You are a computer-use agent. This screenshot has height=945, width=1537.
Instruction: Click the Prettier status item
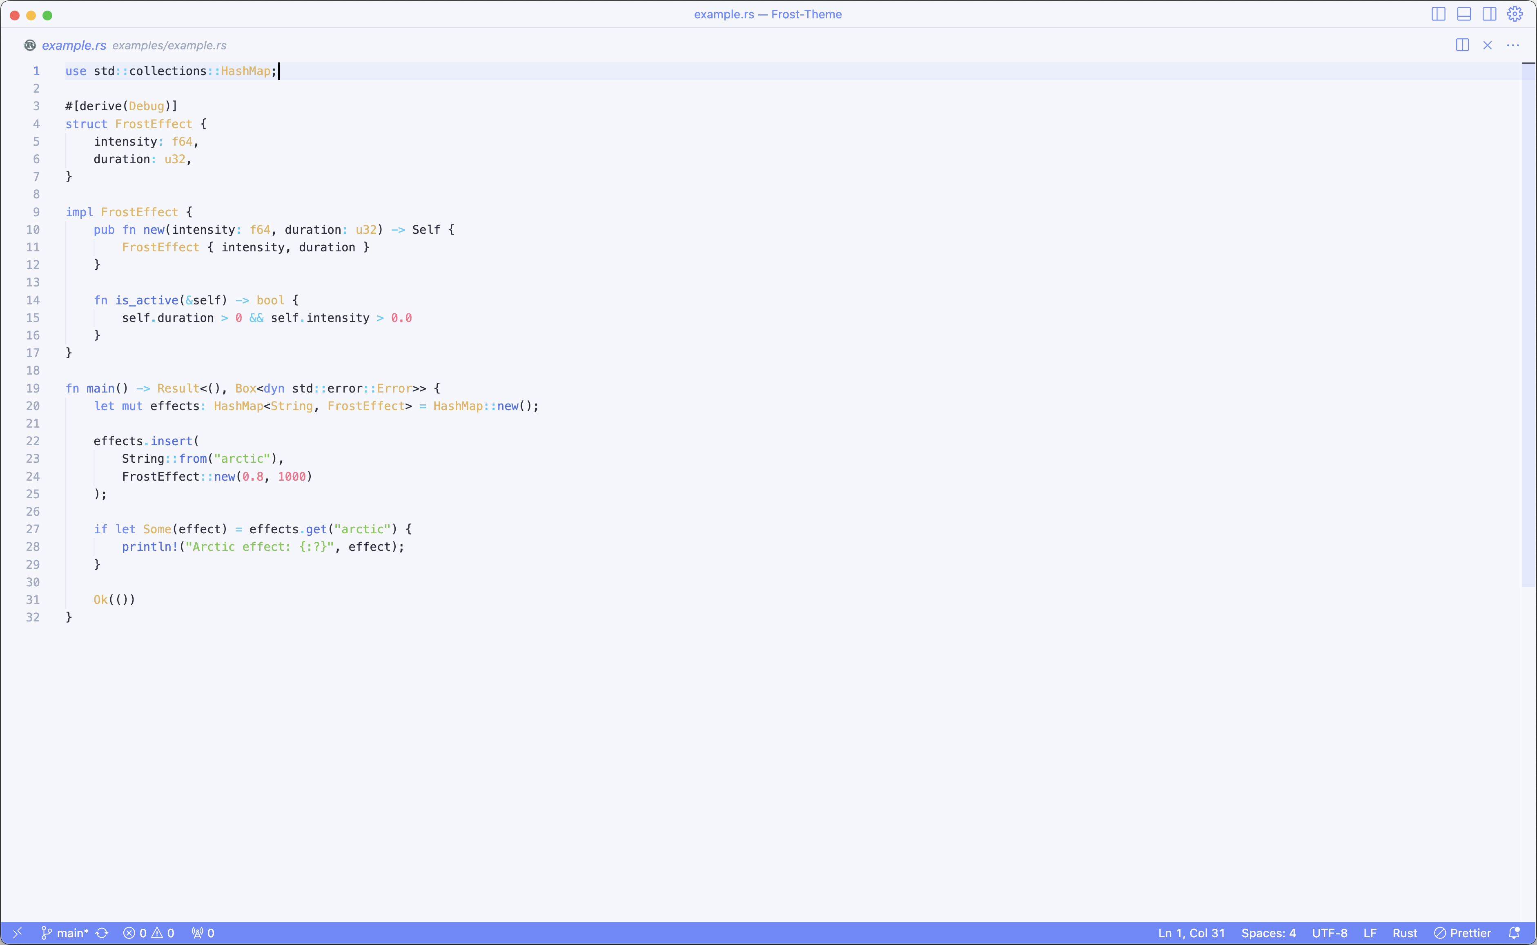point(1463,932)
